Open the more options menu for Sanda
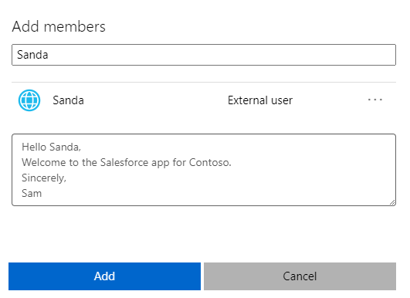410x298 pixels. tap(375, 100)
